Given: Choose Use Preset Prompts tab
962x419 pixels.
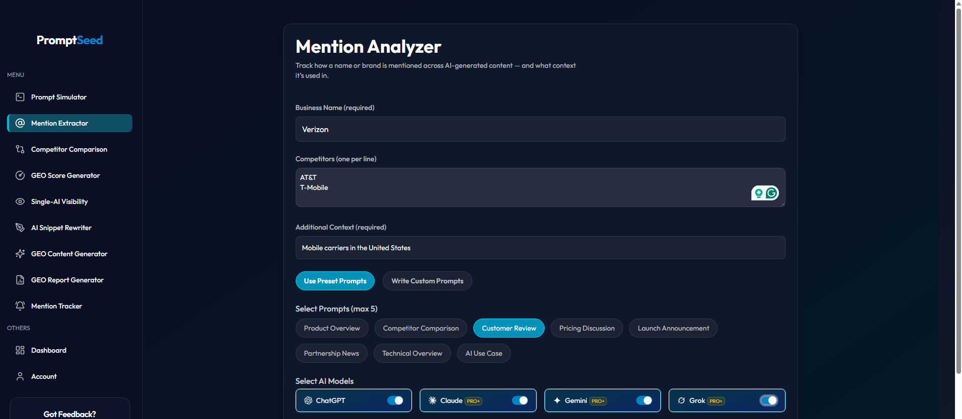Looking at the screenshot, I should click(x=335, y=281).
